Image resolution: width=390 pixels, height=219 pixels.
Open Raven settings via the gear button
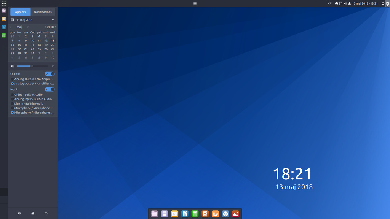point(19,213)
